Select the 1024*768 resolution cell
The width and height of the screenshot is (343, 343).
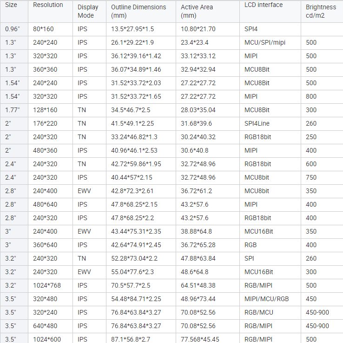[46, 285]
